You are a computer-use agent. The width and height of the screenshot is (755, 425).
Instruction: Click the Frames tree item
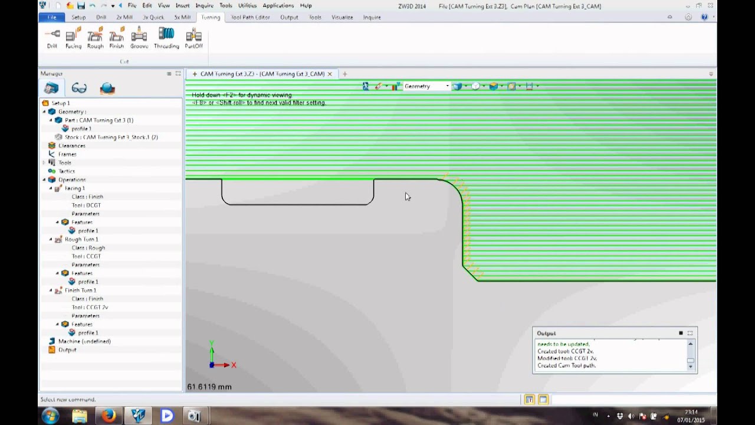coord(67,154)
